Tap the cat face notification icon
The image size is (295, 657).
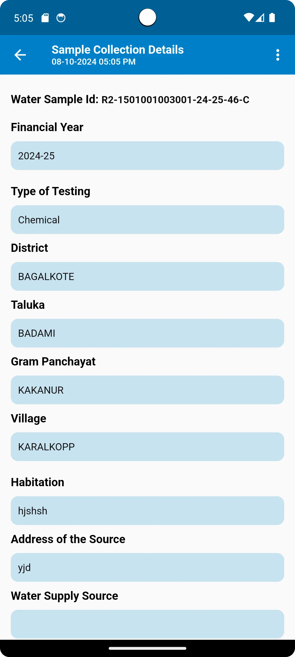click(61, 18)
